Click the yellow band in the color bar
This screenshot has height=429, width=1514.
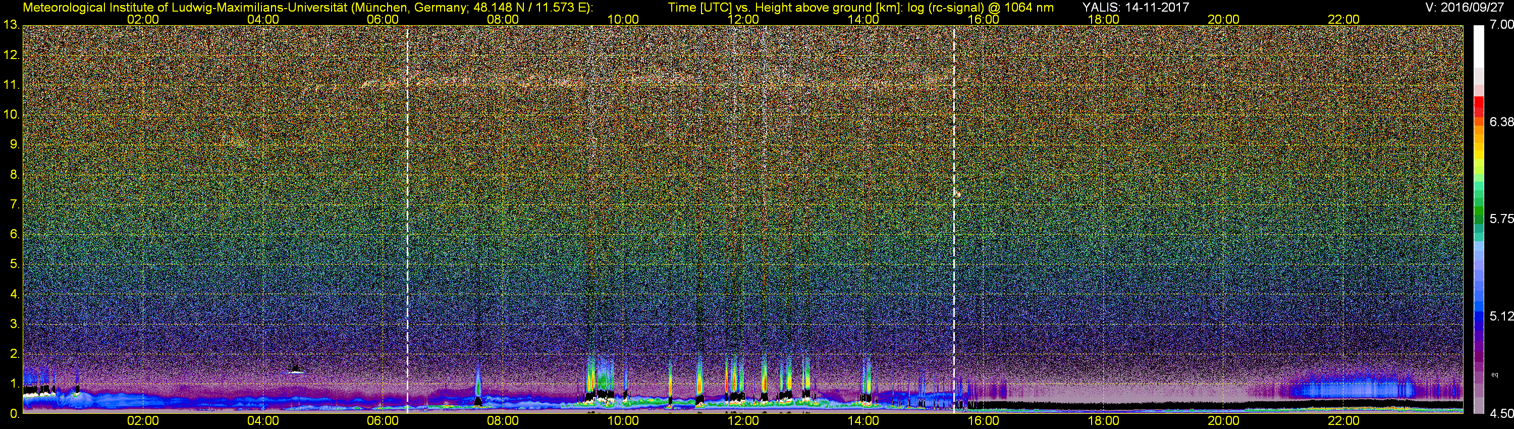pyautogui.click(x=1478, y=154)
